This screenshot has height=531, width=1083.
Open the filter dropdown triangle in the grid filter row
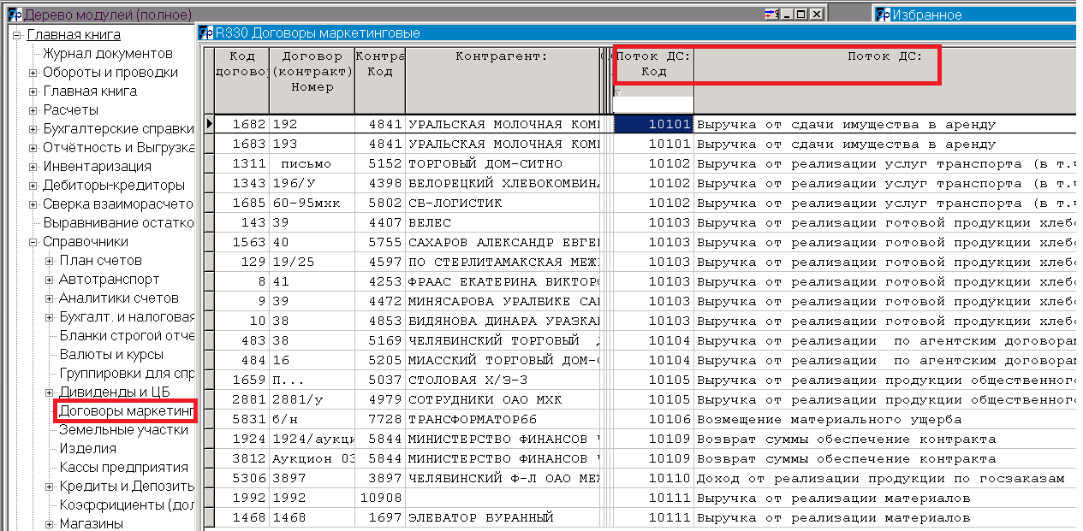[x=620, y=93]
